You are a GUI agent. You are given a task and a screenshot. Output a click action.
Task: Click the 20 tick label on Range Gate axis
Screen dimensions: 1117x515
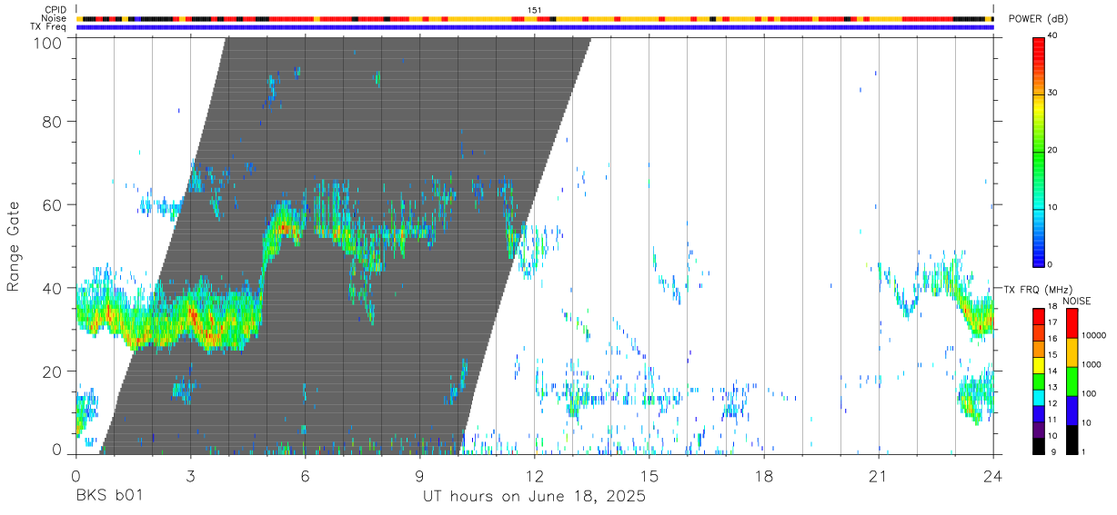(53, 371)
